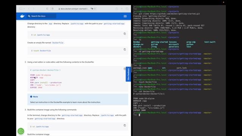Image resolution: width=242 pixels, height=136 pixels.
Task: Click 'cat Dockerfile' line in terminal
Action: pos(146,91)
